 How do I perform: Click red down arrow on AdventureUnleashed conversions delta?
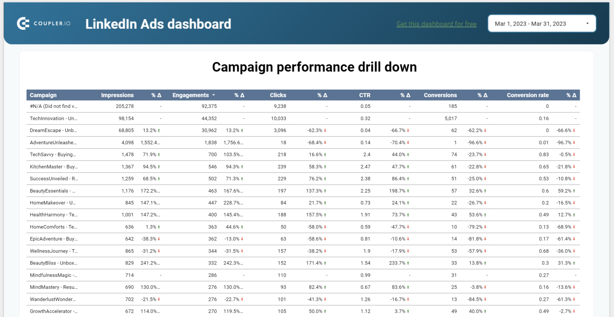pos(485,142)
